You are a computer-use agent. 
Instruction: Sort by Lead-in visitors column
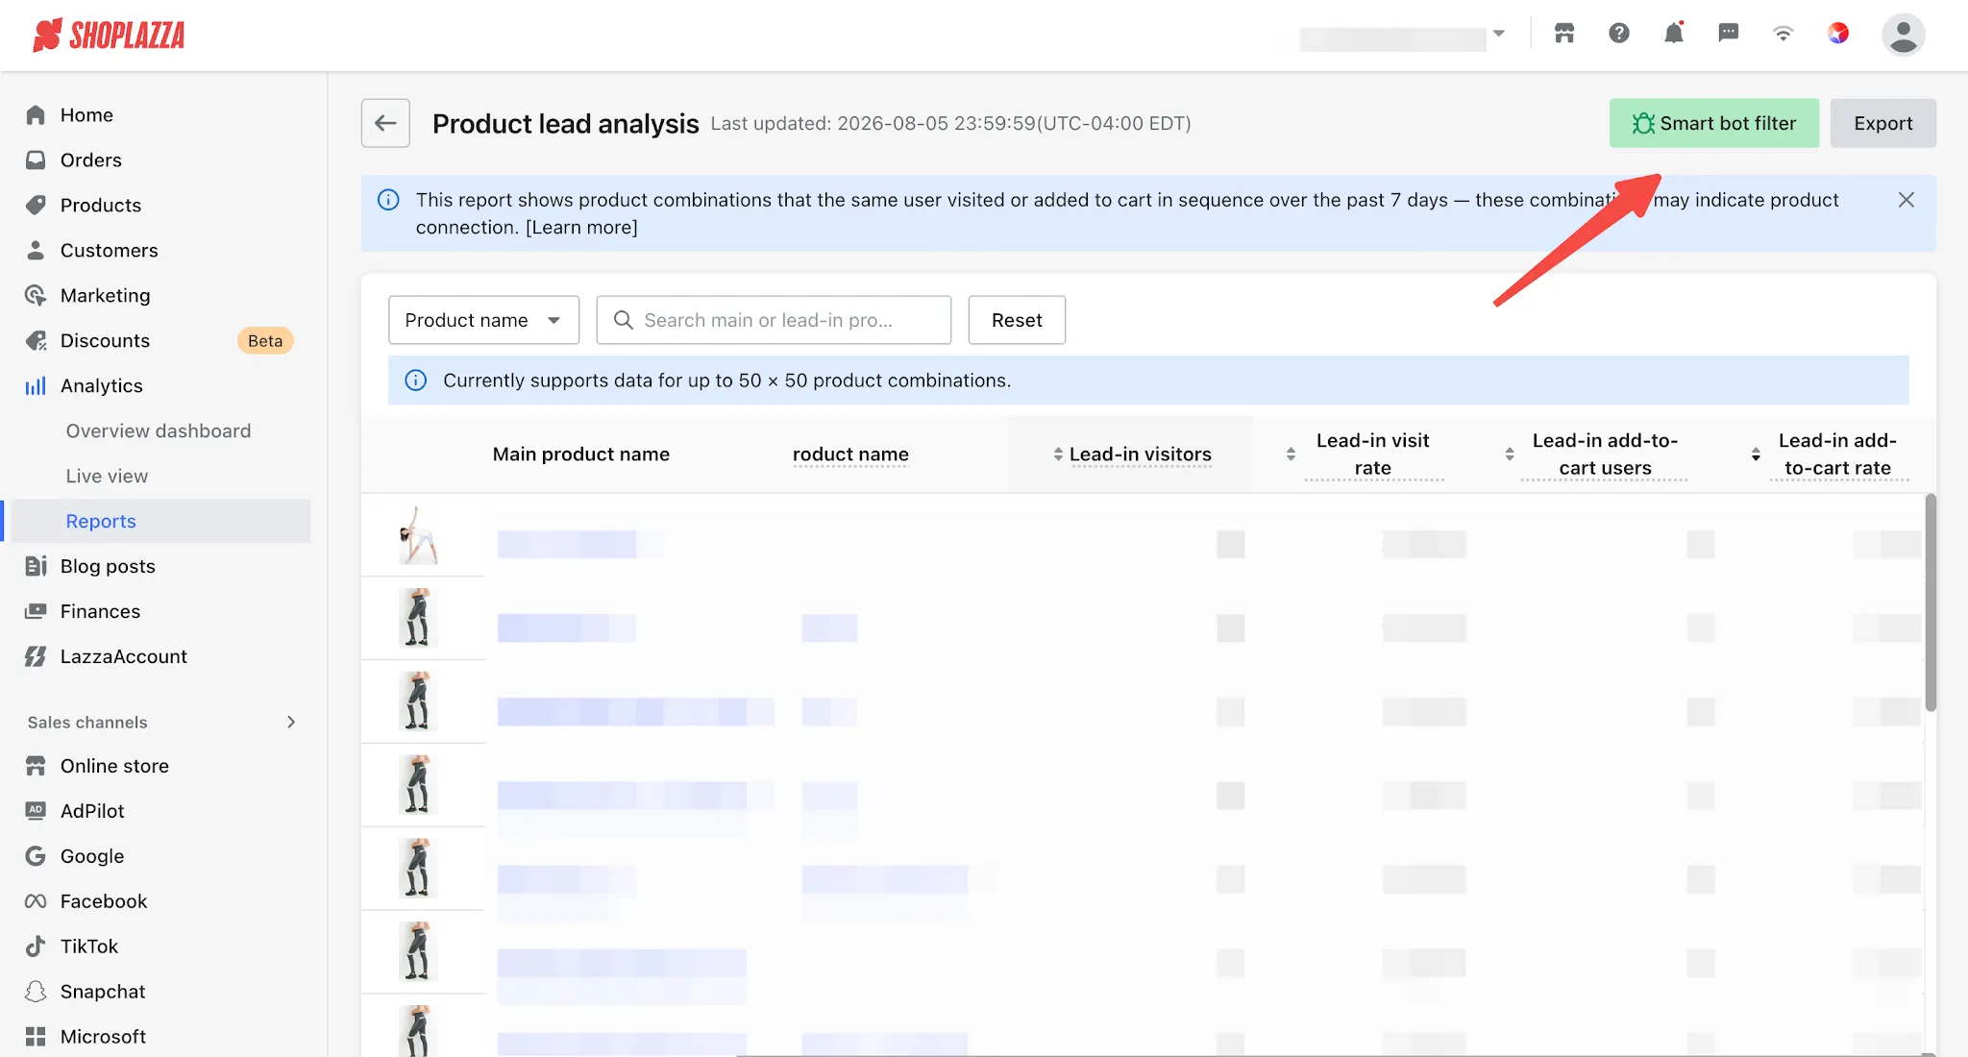(1057, 455)
